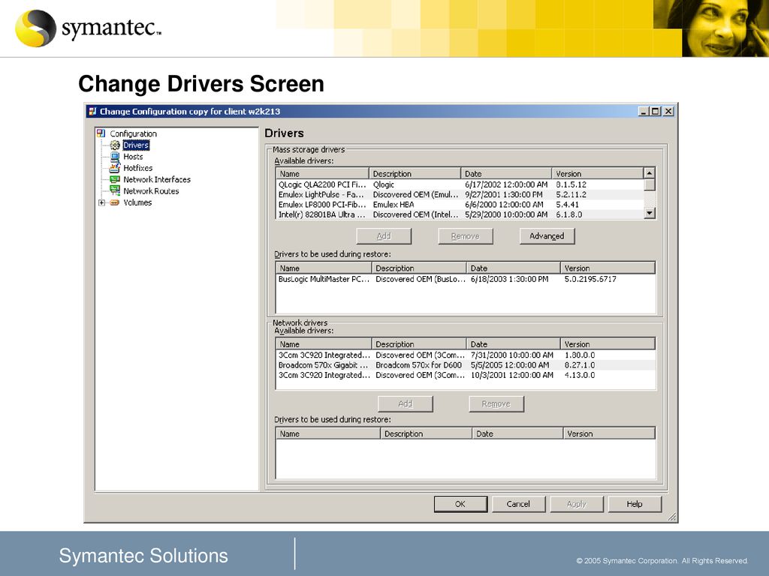Confirm with the OK button
The image size is (769, 576).
pos(460,504)
